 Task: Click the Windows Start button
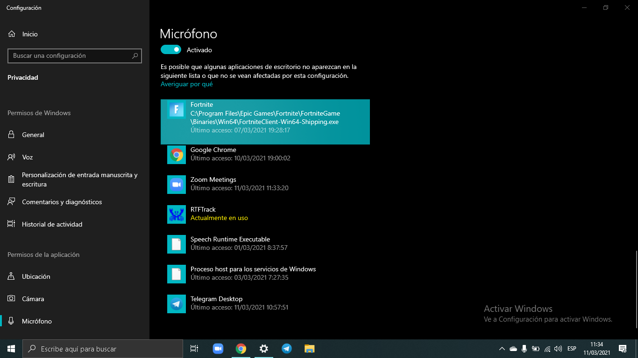click(x=11, y=349)
